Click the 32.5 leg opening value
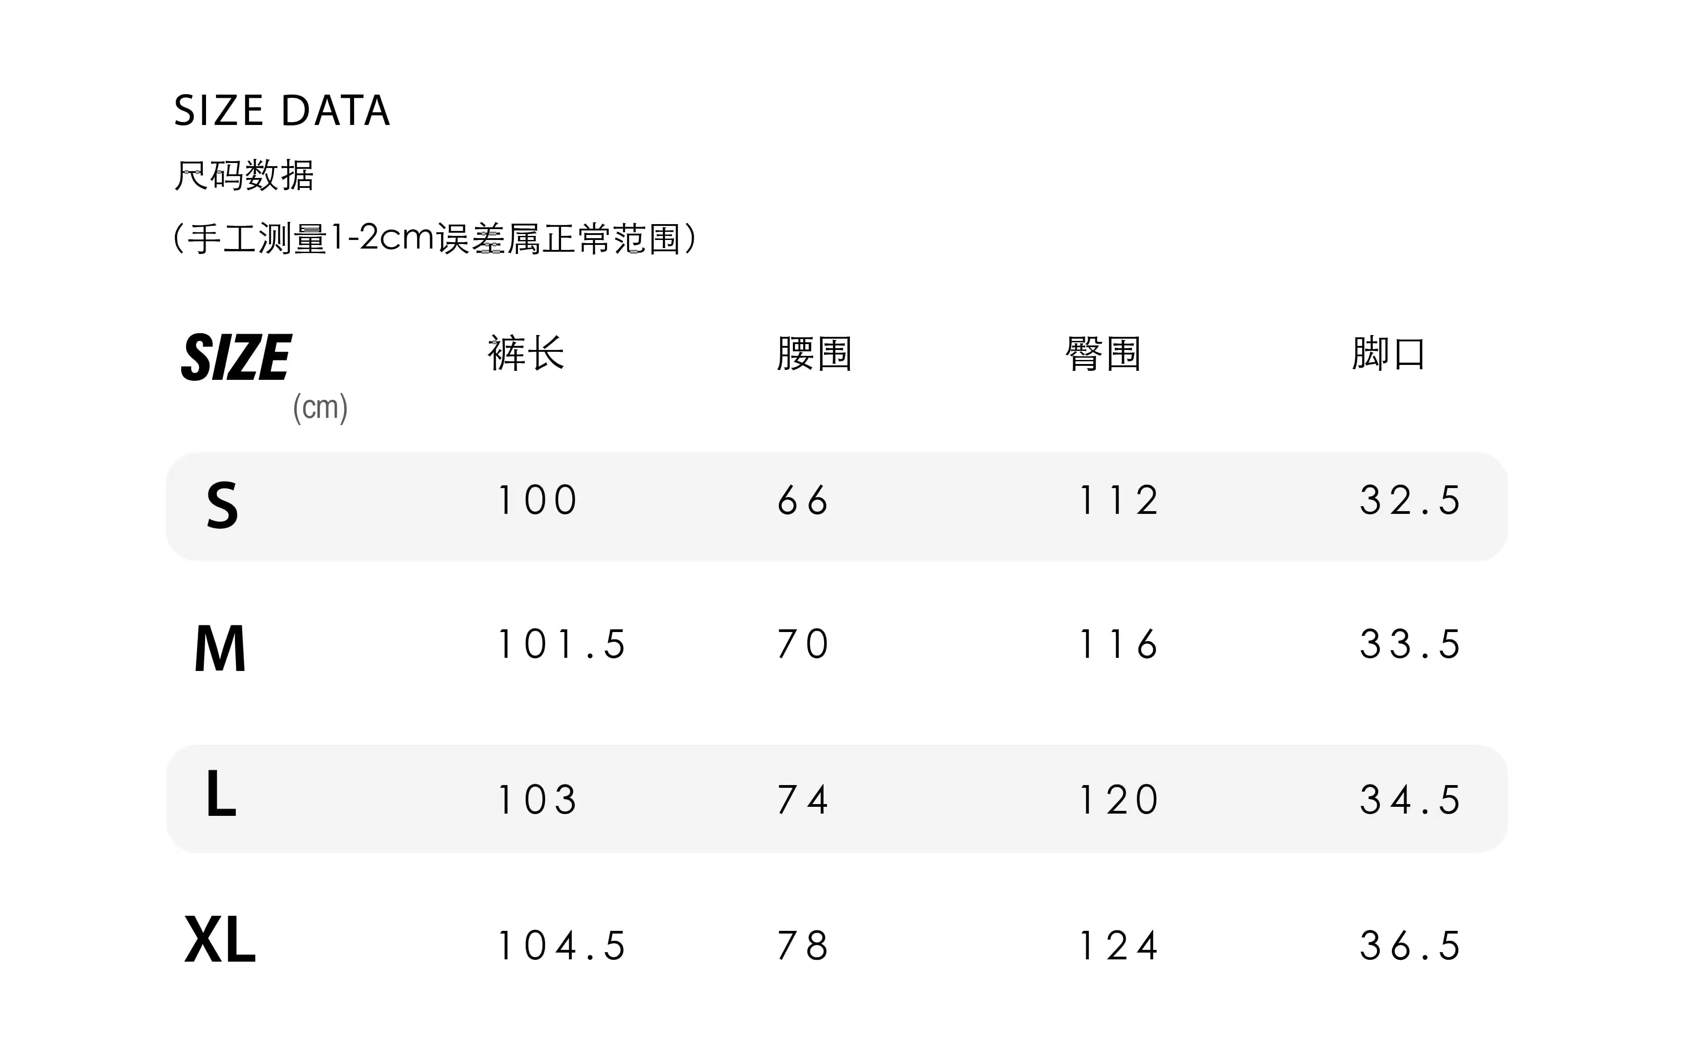Image resolution: width=1698 pixels, height=1054 pixels. coord(1410,500)
